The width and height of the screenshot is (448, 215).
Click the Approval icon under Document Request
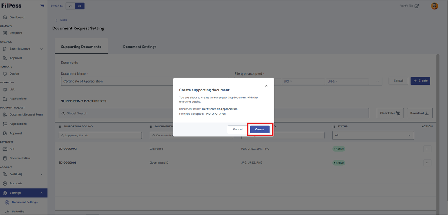click(x=5, y=133)
